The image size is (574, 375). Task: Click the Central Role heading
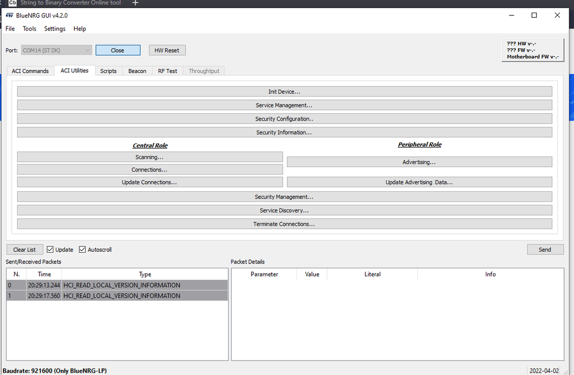tap(150, 146)
